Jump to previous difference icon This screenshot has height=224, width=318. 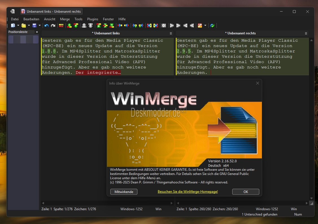[x=76, y=26]
